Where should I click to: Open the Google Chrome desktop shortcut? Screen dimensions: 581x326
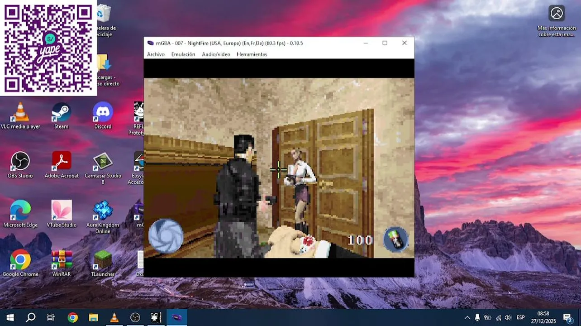click(x=20, y=263)
